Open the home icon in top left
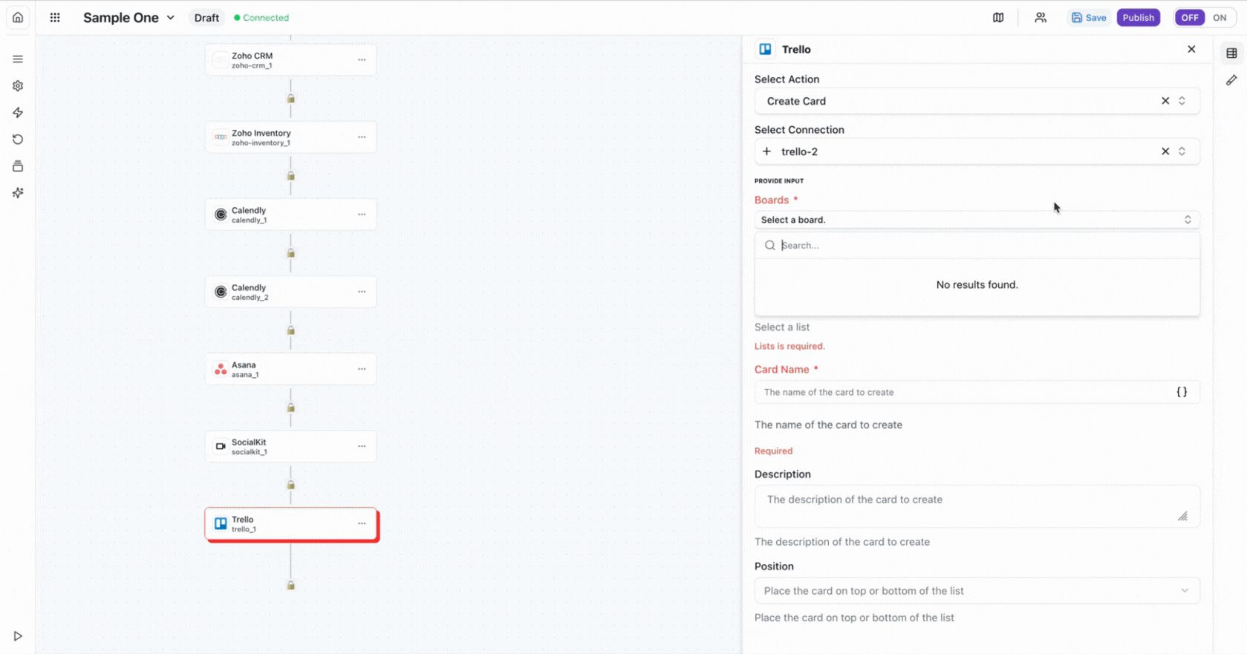This screenshot has width=1247, height=654. click(x=18, y=17)
